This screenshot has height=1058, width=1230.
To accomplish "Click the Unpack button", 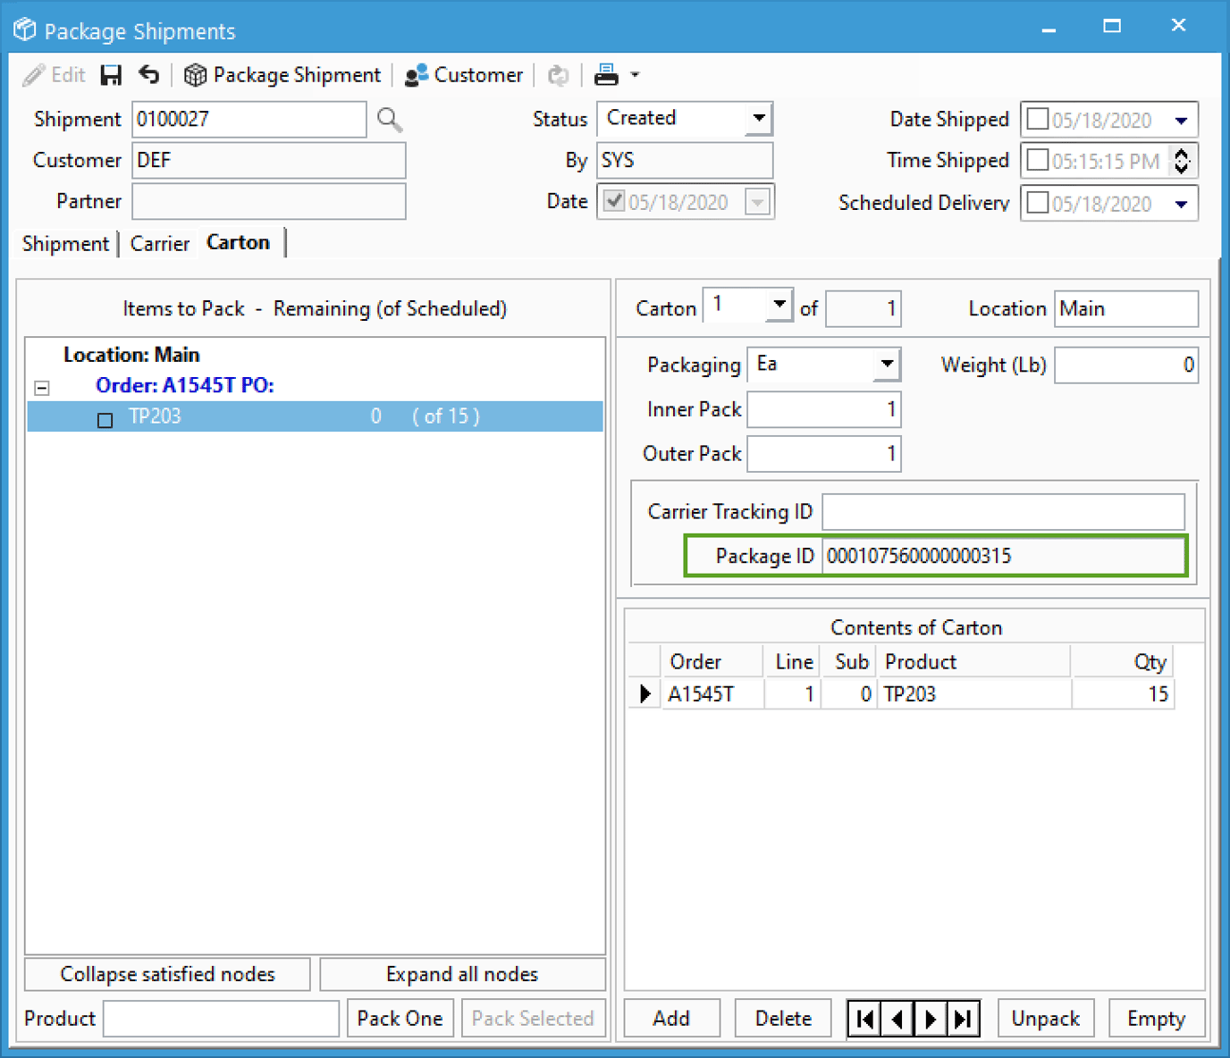I will [1045, 1018].
